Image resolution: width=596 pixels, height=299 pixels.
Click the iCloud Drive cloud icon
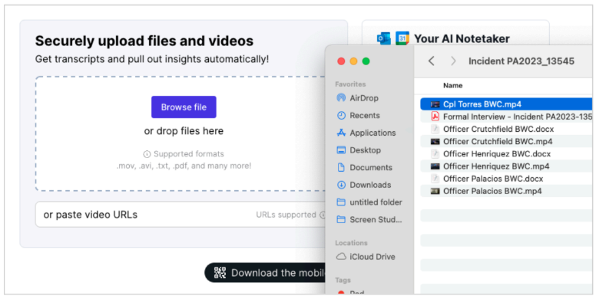(x=341, y=257)
